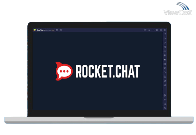Open the media folder sidebar icon
196x135 pixels.
click(x=165, y=72)
